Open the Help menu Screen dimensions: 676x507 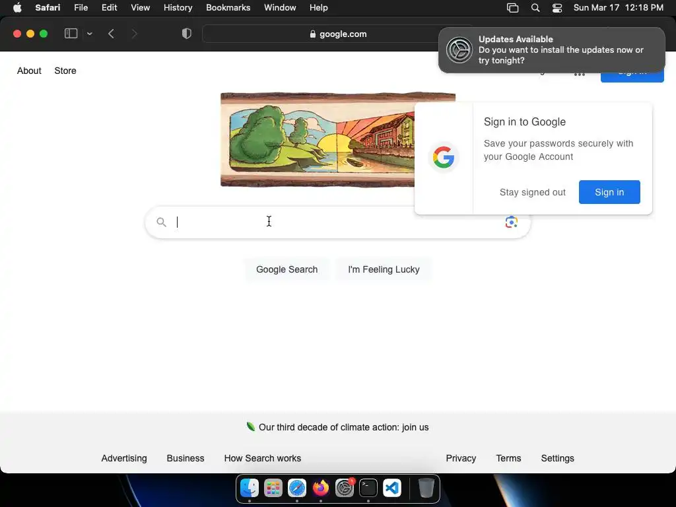click(319, 8)
